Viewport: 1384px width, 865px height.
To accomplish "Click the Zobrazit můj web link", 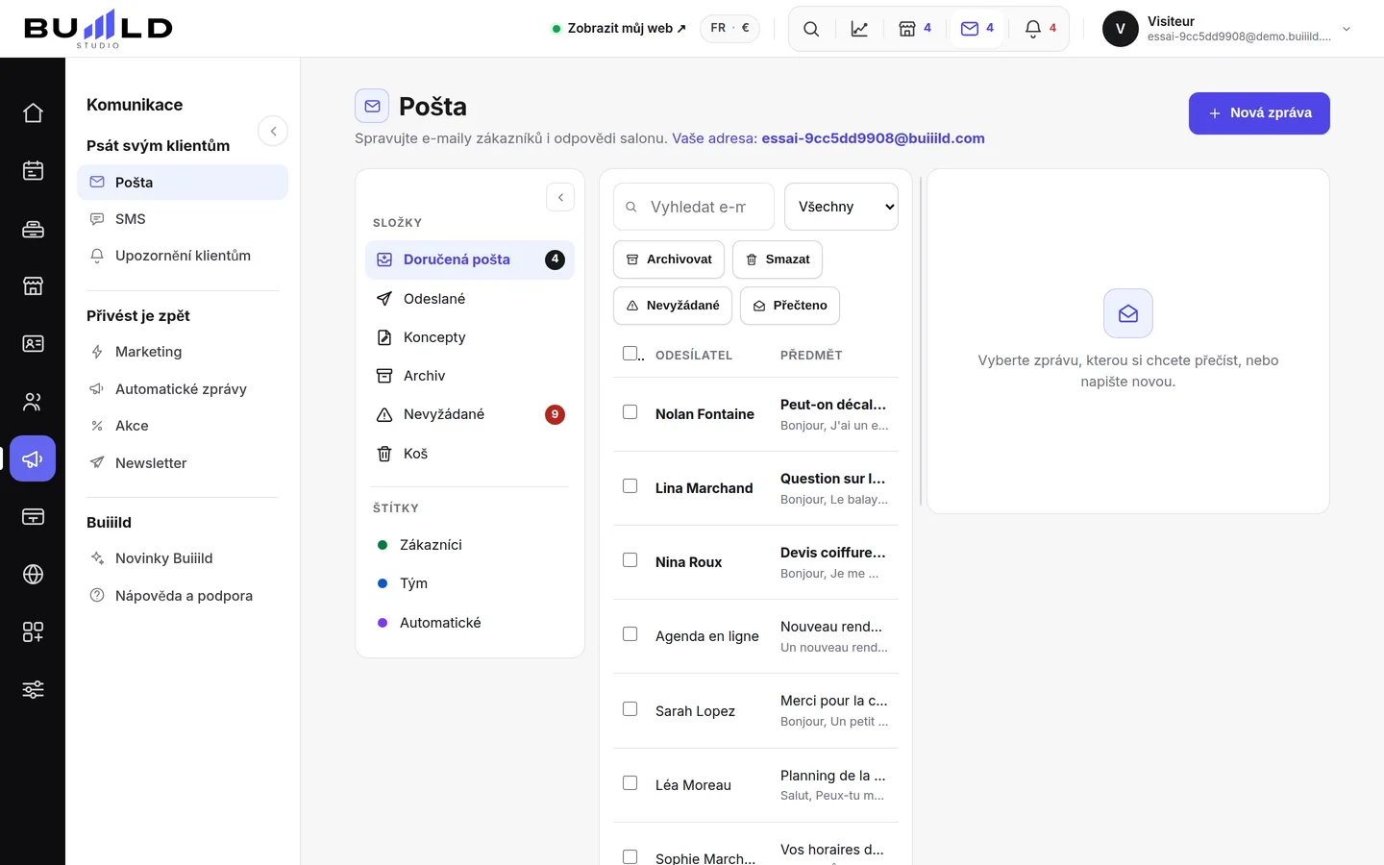I will [619, 28].
